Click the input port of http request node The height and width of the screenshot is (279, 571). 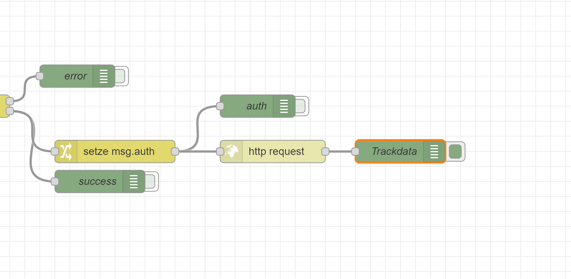(x=220, y=151)
